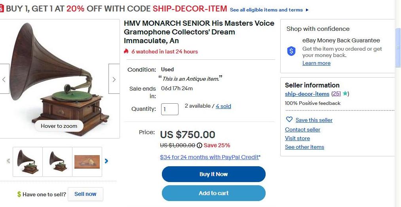Viewport: 401px width, 207px height.
Task: Click the green star feedback rating icon
Action: pos(345,94)
